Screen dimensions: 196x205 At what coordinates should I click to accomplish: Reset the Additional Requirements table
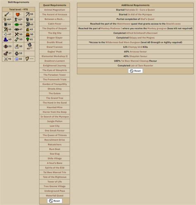pyautogui.click(x=135, y=71)
